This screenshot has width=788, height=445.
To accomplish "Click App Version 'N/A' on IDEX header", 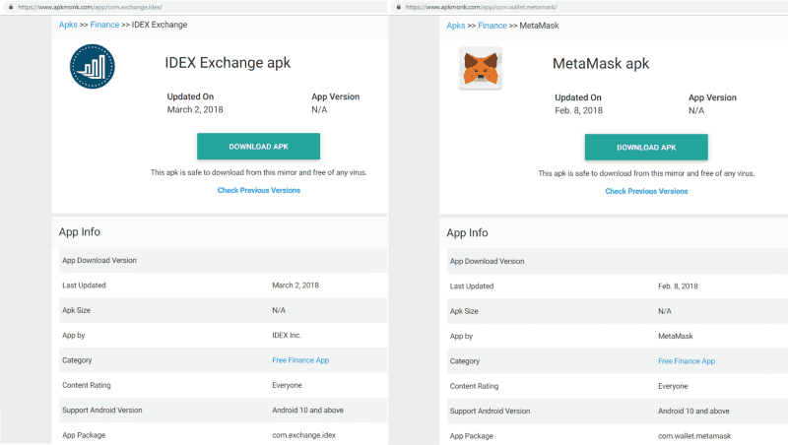I will (x=319, y=109).
